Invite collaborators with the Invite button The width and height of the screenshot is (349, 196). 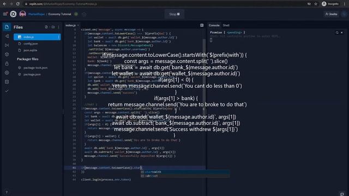[x=331, y=14]
